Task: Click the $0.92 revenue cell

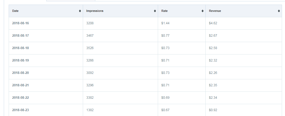Action: click(x=213, y=110)
